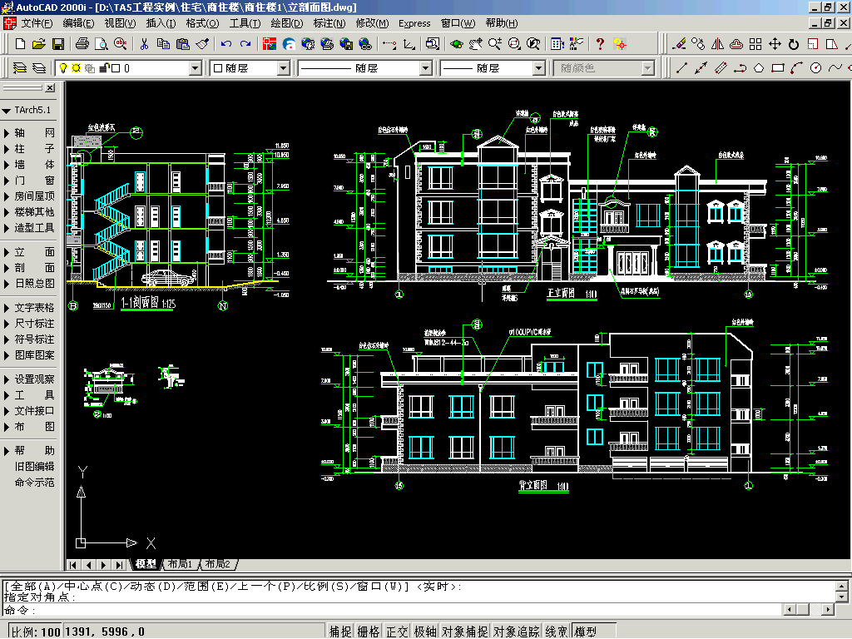Undo last action arrow icon
The height and width of the screenshot is (639, 852).
click(226, 44)
